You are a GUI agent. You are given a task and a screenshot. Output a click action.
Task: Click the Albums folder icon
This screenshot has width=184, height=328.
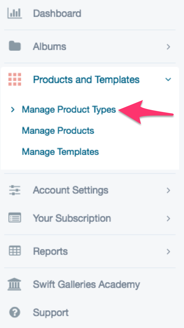click(15, 46)
